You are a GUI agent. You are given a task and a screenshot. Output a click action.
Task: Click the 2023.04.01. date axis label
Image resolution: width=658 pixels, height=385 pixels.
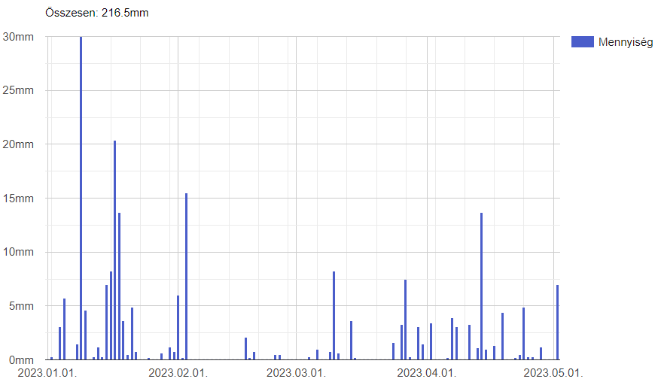427,372
